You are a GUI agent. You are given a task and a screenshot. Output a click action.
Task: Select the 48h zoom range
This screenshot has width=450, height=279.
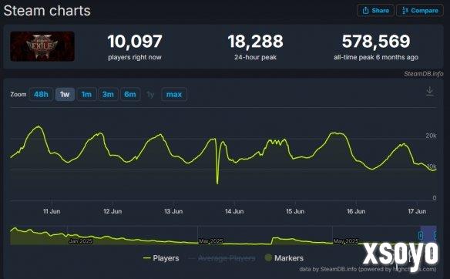(x=41, y=94)
